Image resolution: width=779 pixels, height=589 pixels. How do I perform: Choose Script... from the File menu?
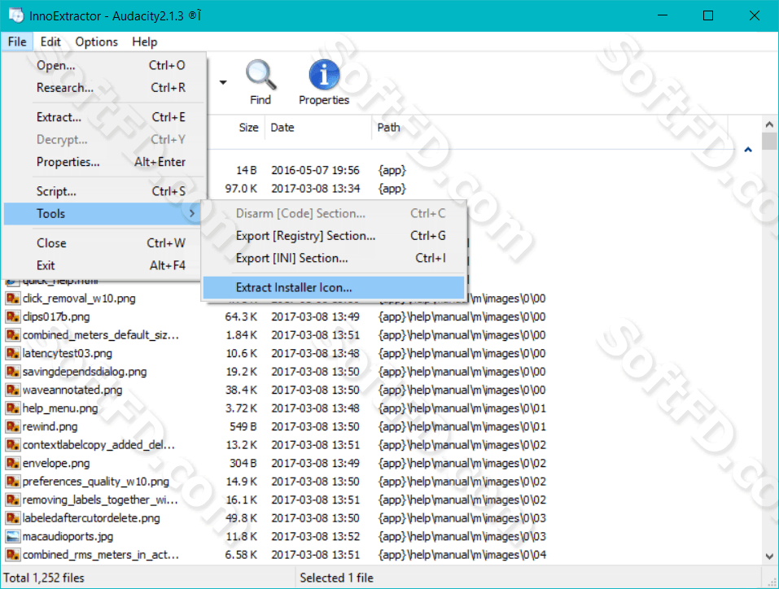tap(104, 191)
